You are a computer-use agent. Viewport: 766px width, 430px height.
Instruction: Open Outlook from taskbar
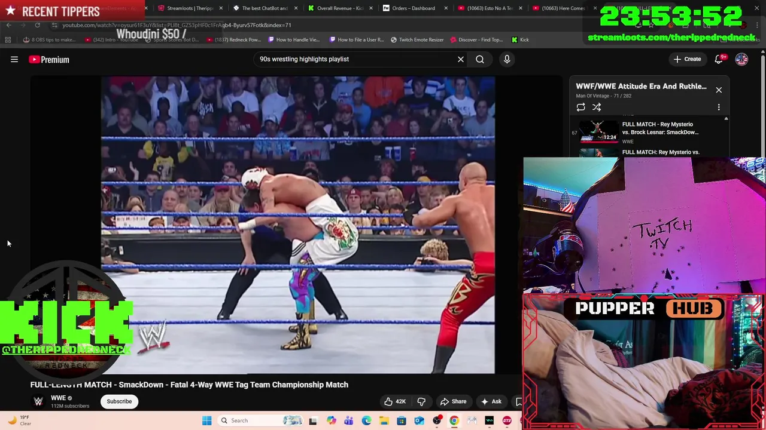point(419,420)
